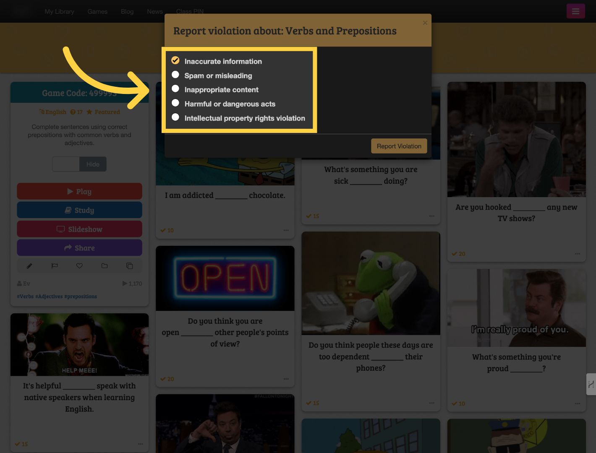The image size is (596, 453).
Task: Click the Study button
Action: click(x=79, y=210)
